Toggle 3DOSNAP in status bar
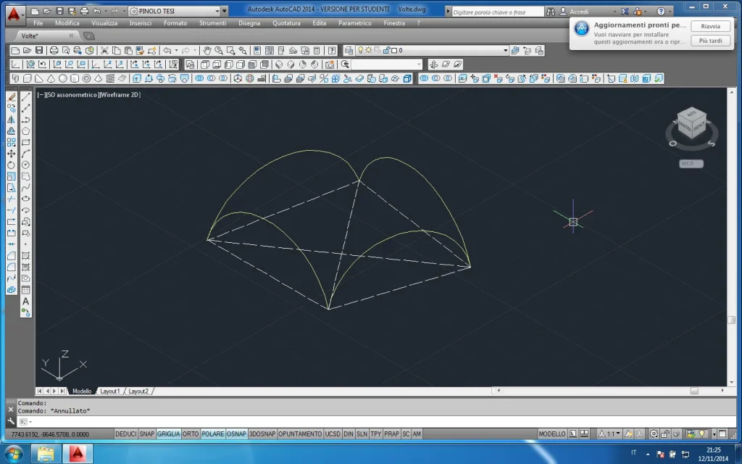Image resolution: width=742 pixels, height=464 pixels. point(262,434)
